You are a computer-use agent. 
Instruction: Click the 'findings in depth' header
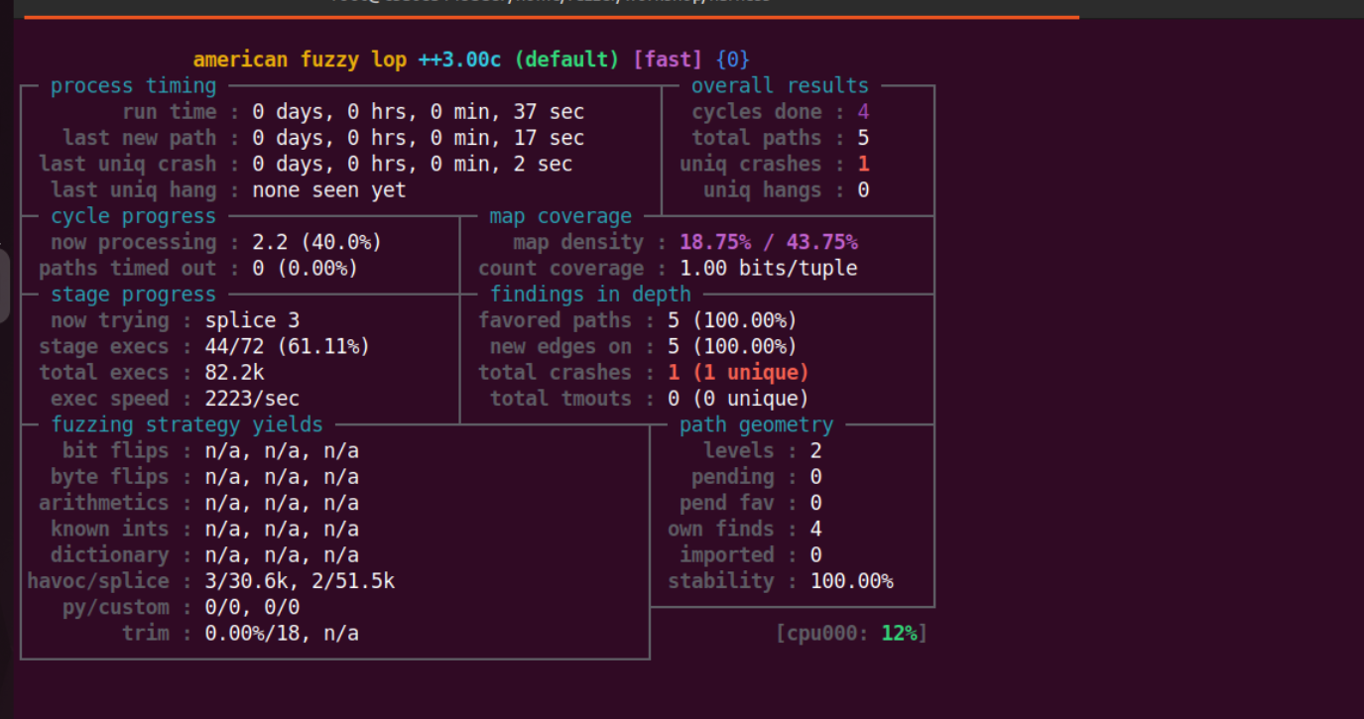590,295
